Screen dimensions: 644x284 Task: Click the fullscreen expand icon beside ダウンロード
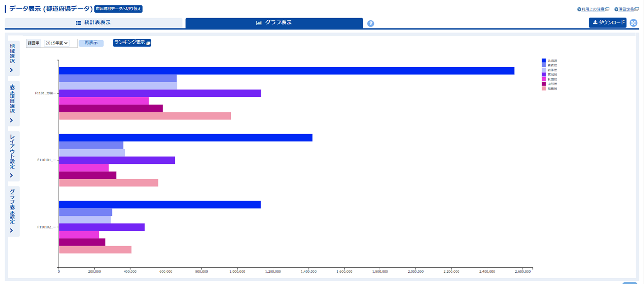pos(634,23)
